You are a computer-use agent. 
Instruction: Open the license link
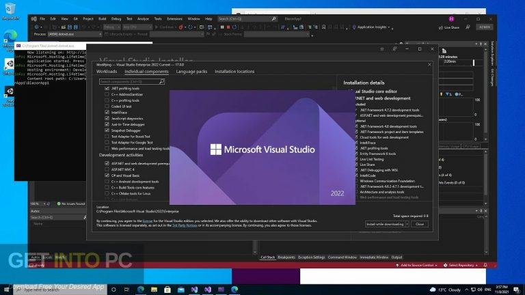point(148,221)
